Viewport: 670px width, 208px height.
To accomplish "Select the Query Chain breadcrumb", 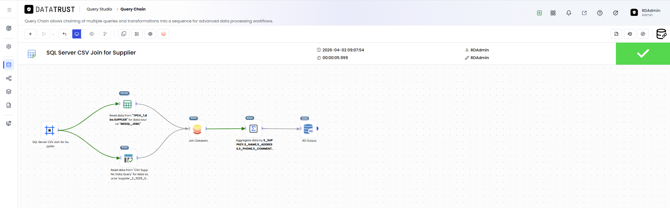I will click(x=133, y=9).
